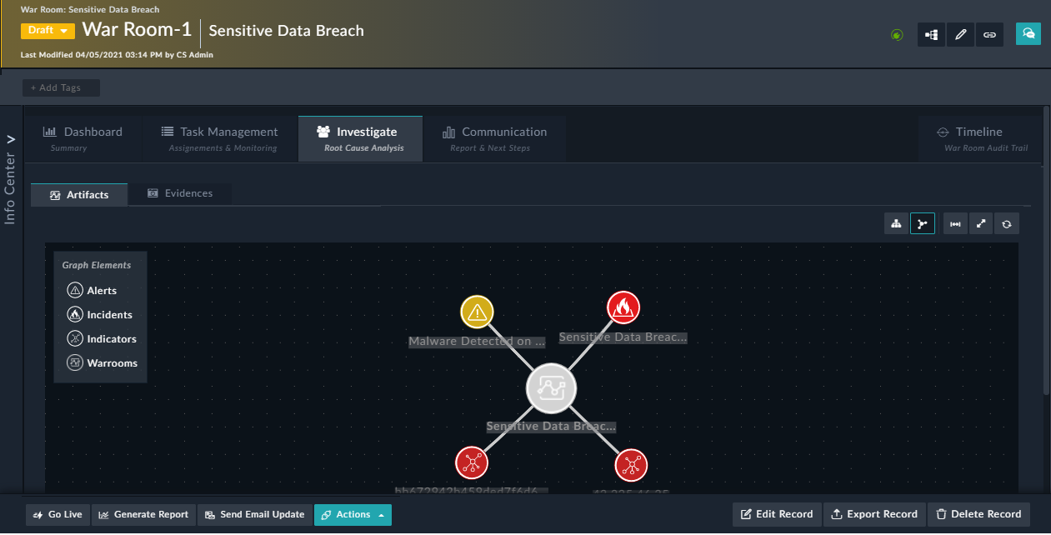The image size is (1051, 535).
Task: Click the Generate Report button
Action: [143, 515]
